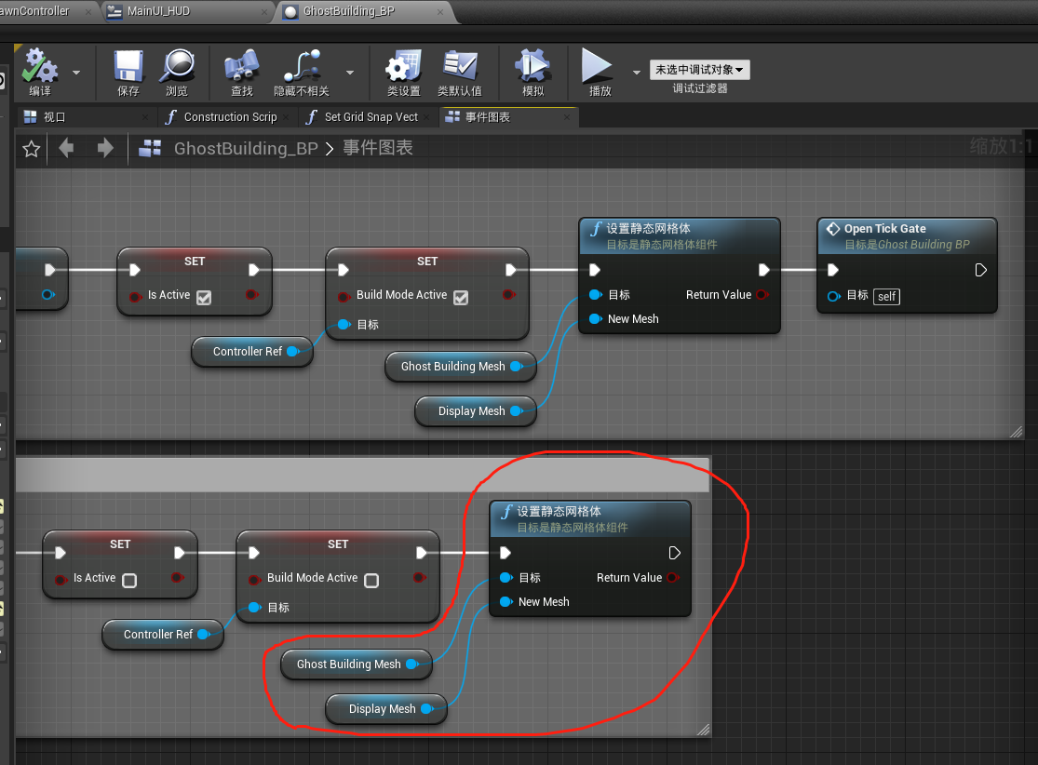Click output pin of upper Display Mesh
Viewport: 1038px width, 765px height.
tap(517, 411)
